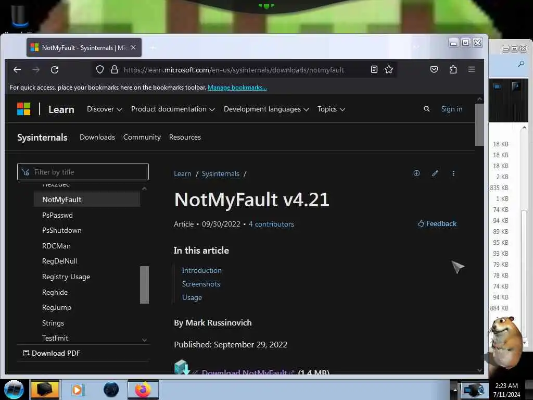Bookmark this page with the star icon

pyautogui.click(x=389, y=70)
